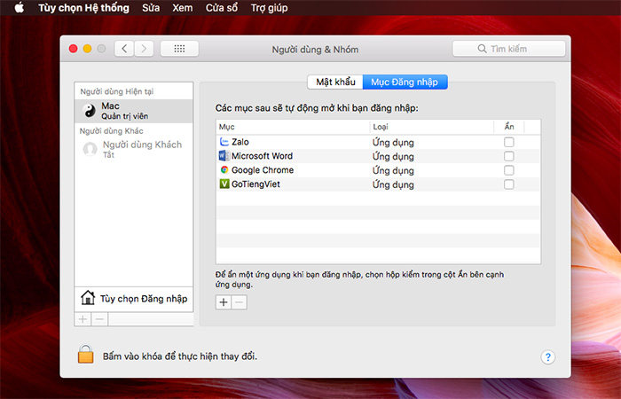Click the Loại column header
This screenshot has height=399, width=621.
tap(432, 127)
